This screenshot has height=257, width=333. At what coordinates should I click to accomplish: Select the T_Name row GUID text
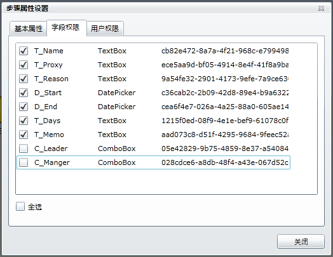[x=225, y=51]
